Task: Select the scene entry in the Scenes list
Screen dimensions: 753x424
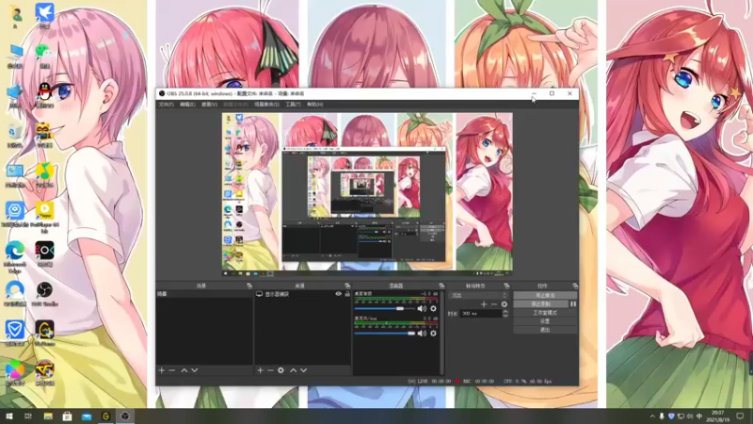Action: pos(204,294)
